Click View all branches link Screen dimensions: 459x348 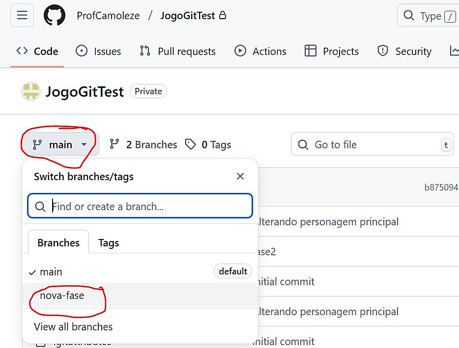point(73,327)
